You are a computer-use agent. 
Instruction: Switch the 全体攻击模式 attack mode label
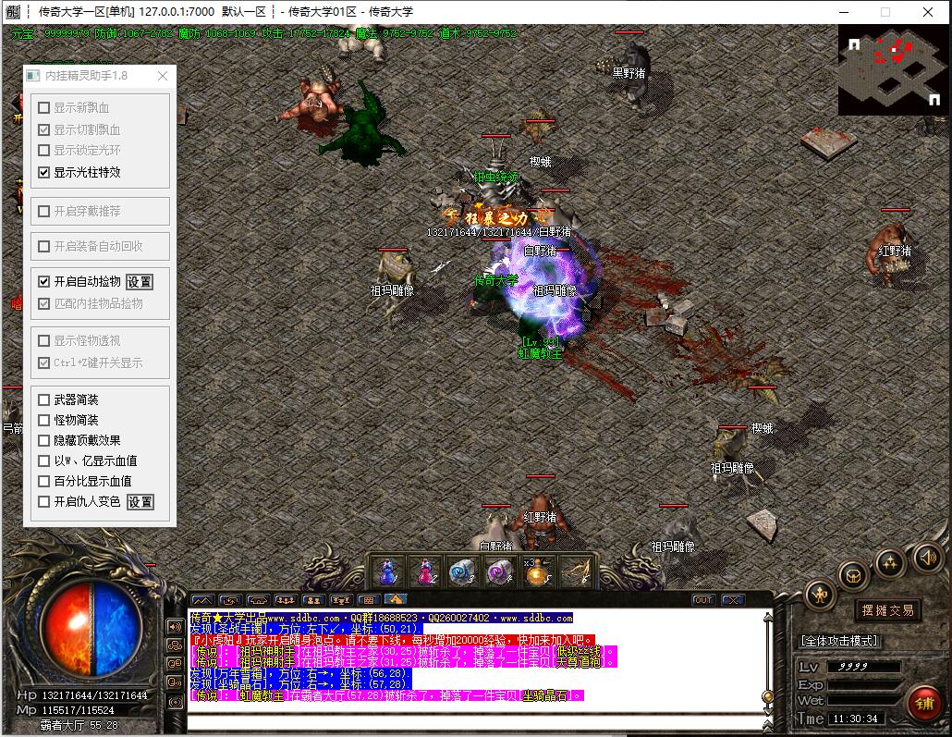pos(839,641)
